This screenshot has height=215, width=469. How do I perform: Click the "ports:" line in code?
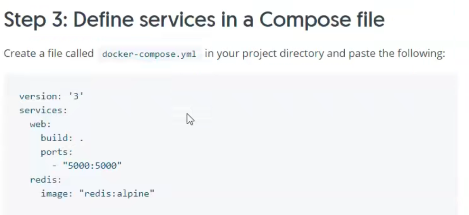[57, 152]
